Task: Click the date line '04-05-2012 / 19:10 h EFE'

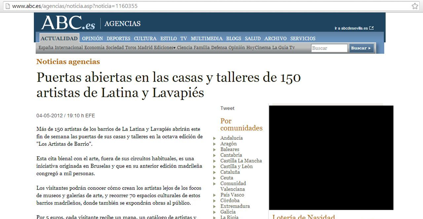Action: click(x=66, y=116)
